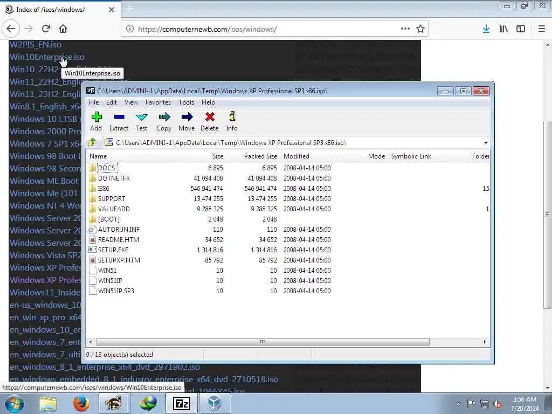Image resolution: width=552 pixels, height=414 pixels.
Task: Click the Firefox address bar URL
Action: click(x=207, y=29)
